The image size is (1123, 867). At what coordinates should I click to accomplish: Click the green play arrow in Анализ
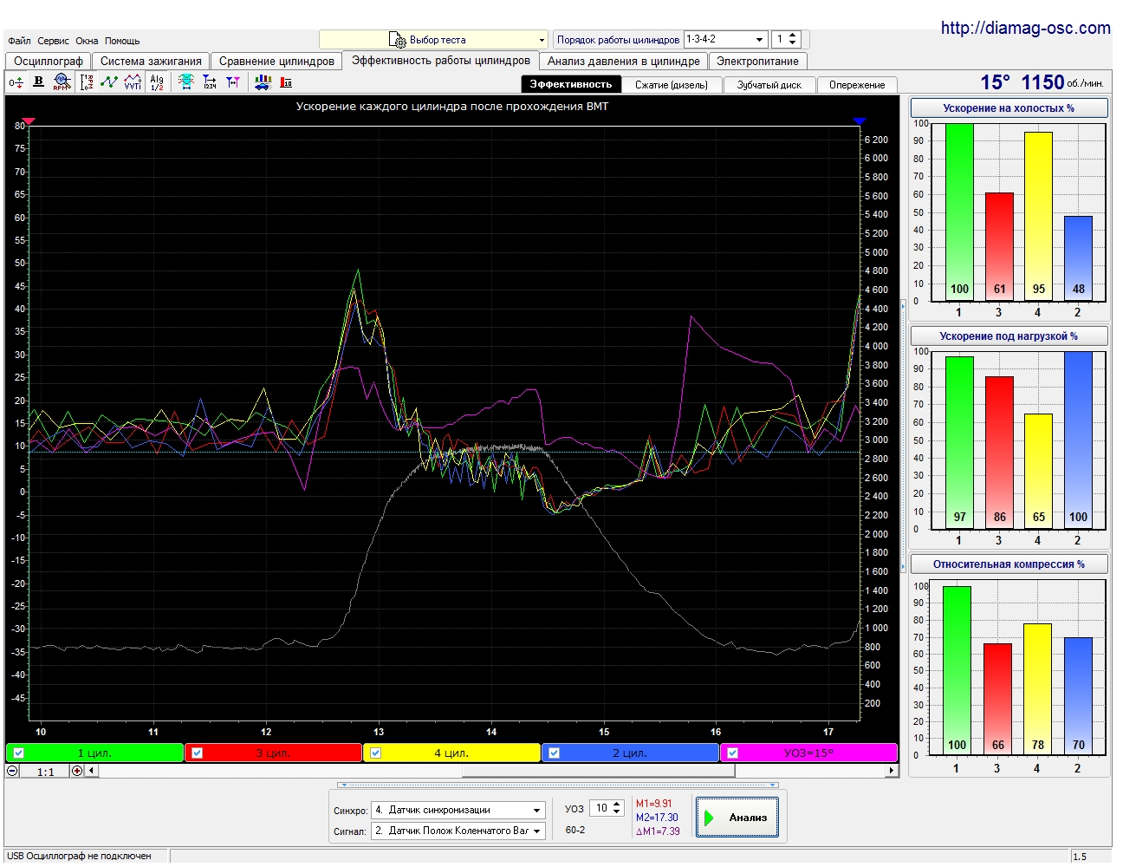[x=709, y=818]
